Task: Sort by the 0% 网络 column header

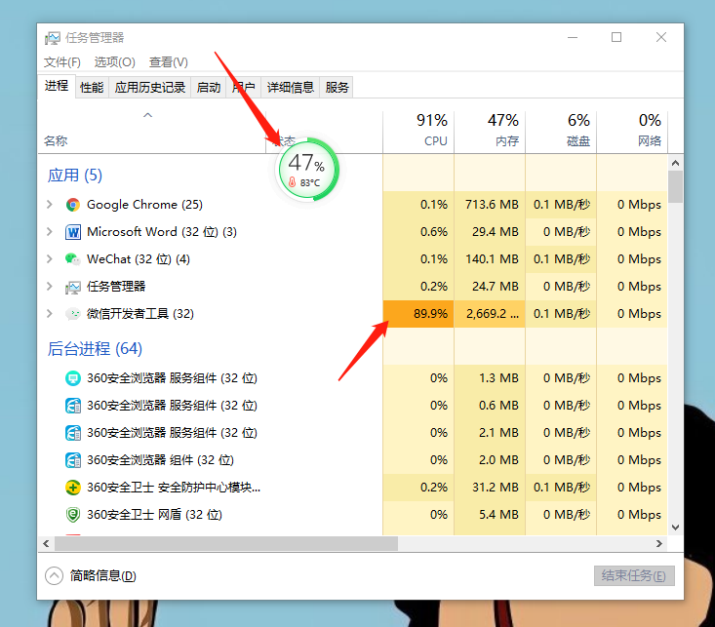Action: [632, 132]
